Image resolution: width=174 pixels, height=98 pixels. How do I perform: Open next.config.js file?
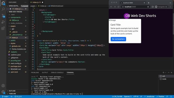pos(16,63)
